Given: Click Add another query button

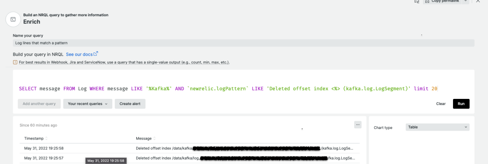Looking at the screenshot, I should pyautogui.click(x=39, y=104).
